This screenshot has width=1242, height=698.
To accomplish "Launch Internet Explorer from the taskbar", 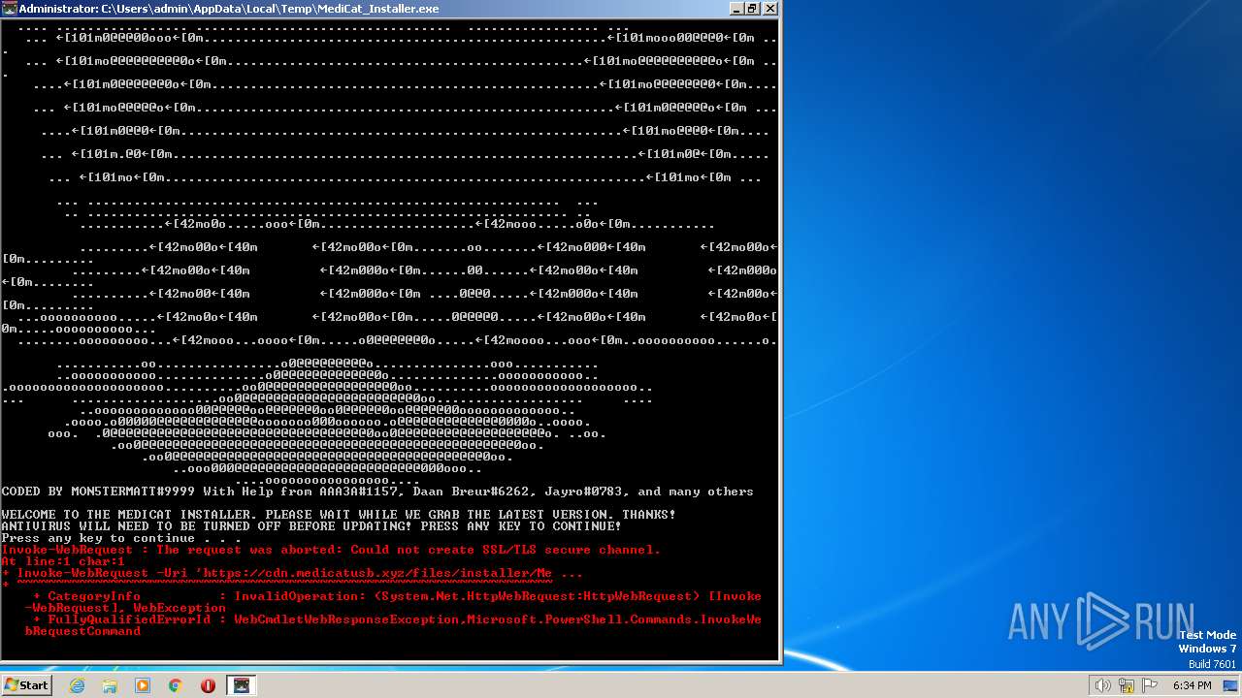I will pyautogui.click(x=77, y=685).
